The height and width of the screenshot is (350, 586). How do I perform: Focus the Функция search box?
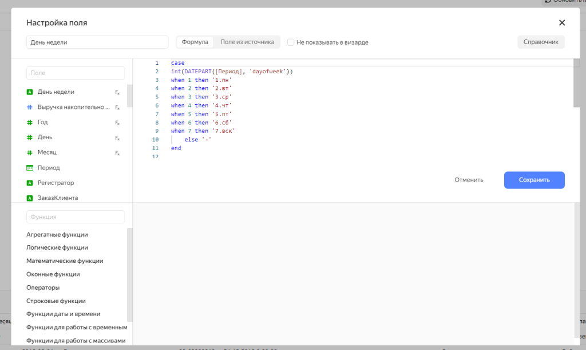(76, 217)
